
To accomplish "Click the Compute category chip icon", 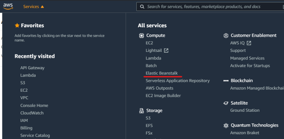I will (141, 36).
